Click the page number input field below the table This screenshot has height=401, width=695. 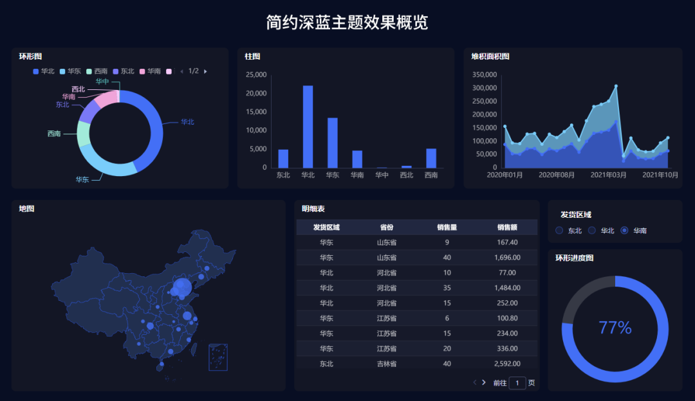(x=517, y=382)
